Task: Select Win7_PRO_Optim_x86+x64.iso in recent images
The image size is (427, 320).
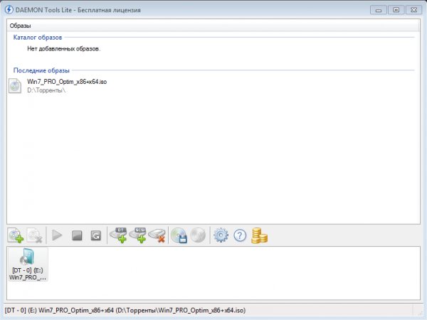Action: [x=67, y=82]
